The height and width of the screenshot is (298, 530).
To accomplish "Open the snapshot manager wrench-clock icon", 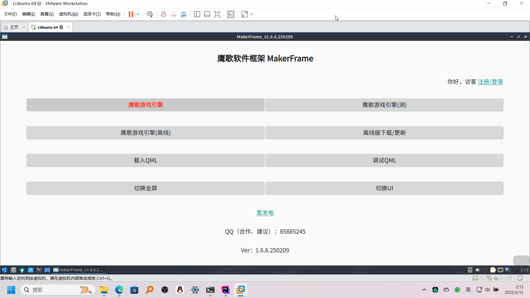I will coord(184,14).
